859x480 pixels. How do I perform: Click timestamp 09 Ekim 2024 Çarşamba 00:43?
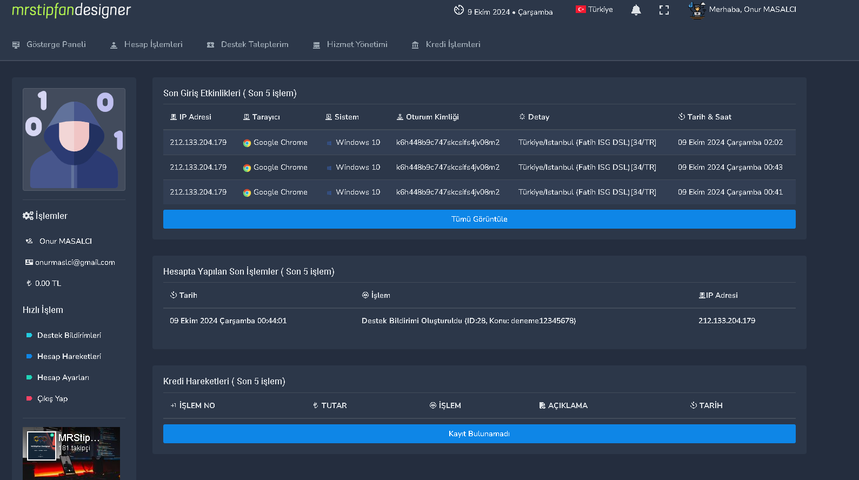point(730,167)
